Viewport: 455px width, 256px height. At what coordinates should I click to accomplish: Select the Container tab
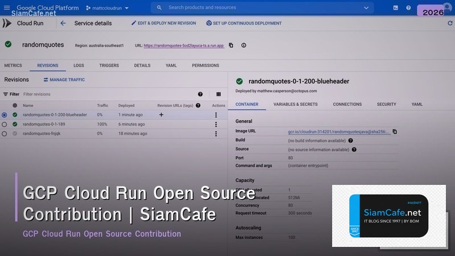(247, 104)
